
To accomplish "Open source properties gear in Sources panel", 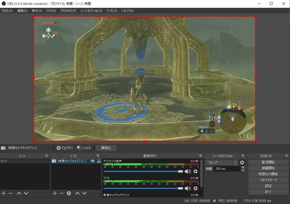I will point(69,193).
